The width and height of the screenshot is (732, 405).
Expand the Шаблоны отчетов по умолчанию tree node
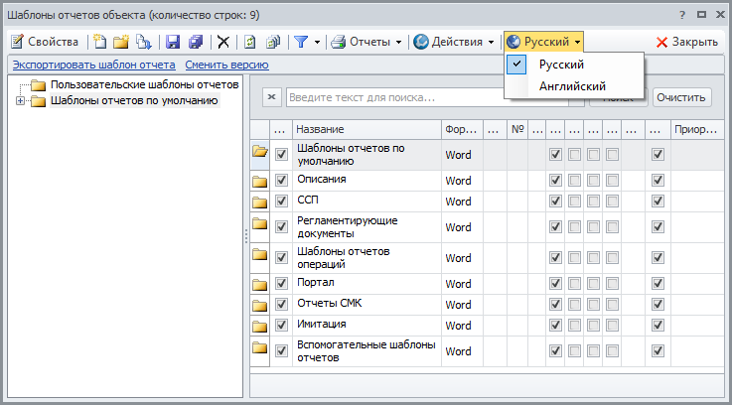pos(20,100)
